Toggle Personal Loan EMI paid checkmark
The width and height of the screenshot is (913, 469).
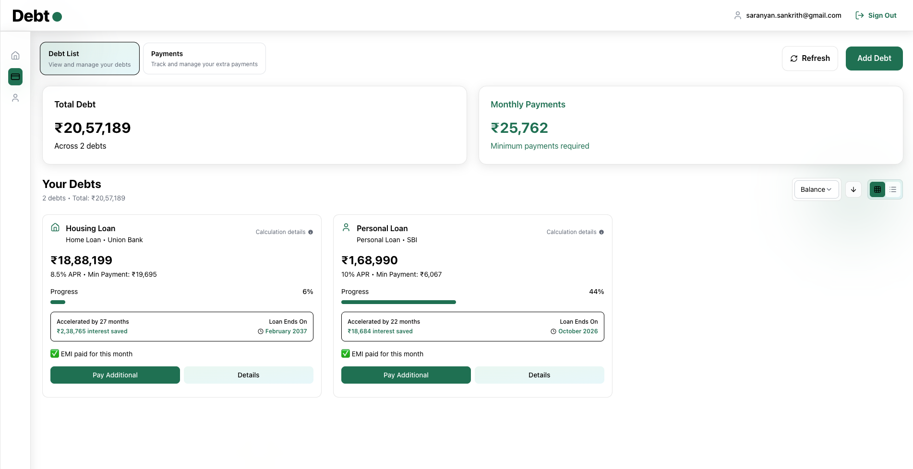click(x=346, y=354)
